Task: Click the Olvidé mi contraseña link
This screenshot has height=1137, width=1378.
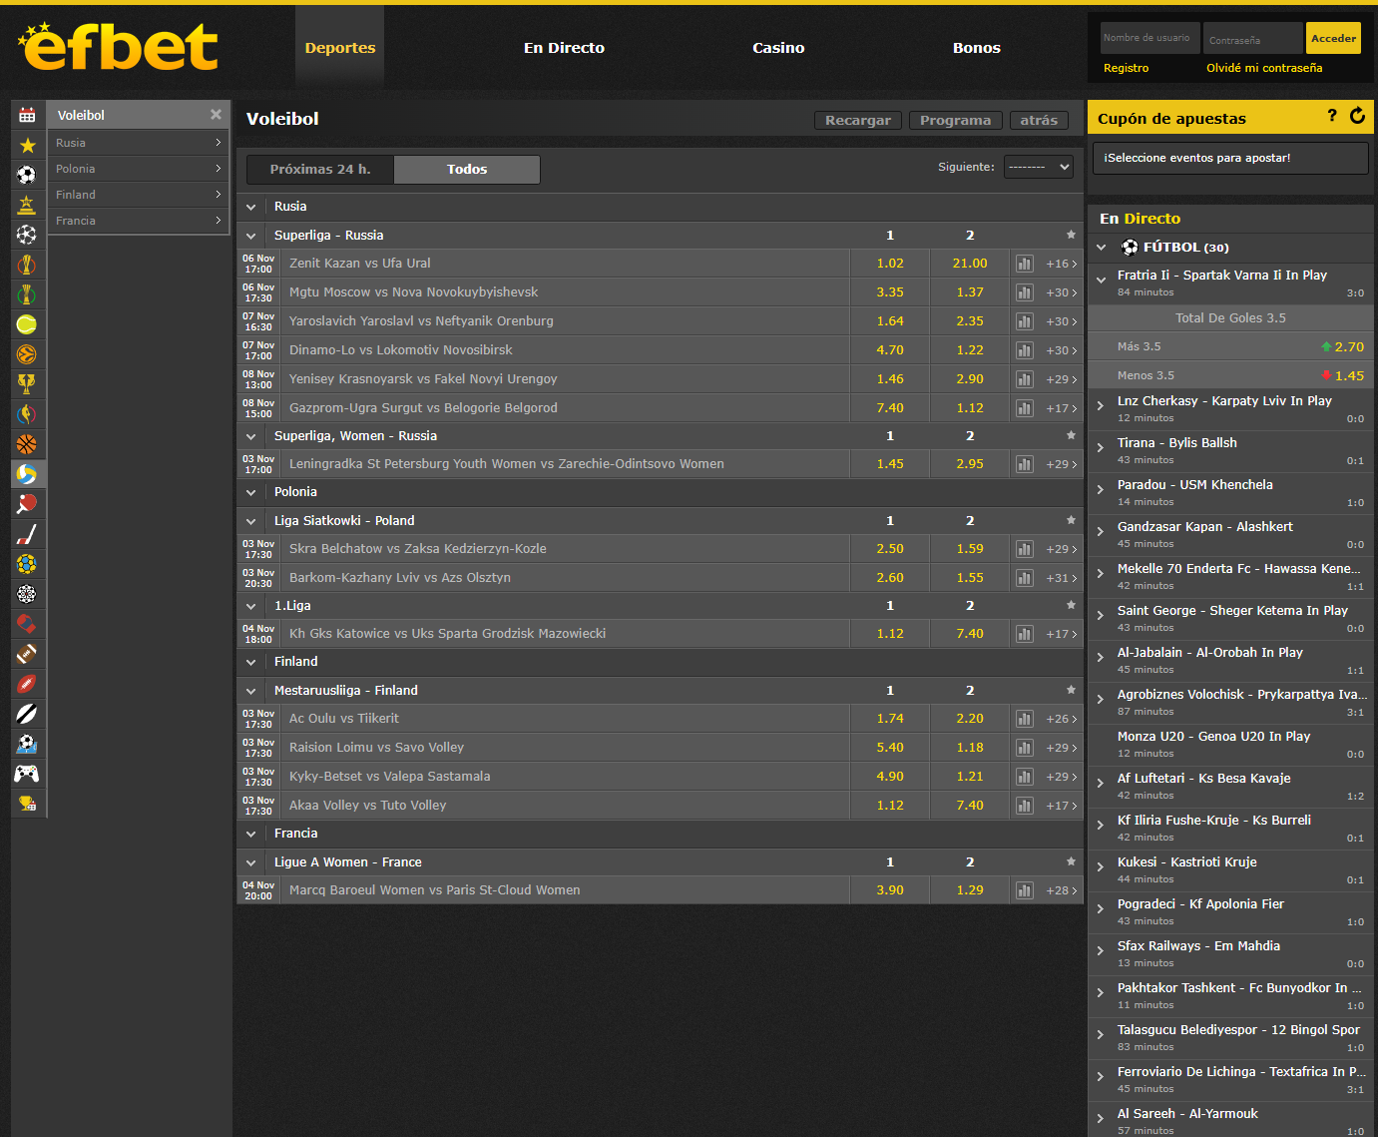Action: point(1263,68)
